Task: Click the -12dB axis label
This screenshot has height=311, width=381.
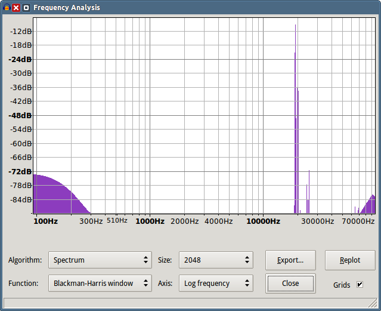Action: tap(21, 32)
